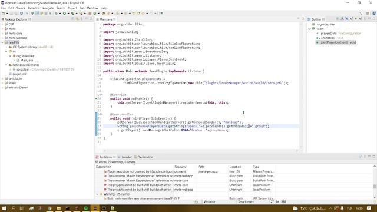Screen dimensions: 377x212
Task: Collapse the org.video.like package
Action: (10, 56)
